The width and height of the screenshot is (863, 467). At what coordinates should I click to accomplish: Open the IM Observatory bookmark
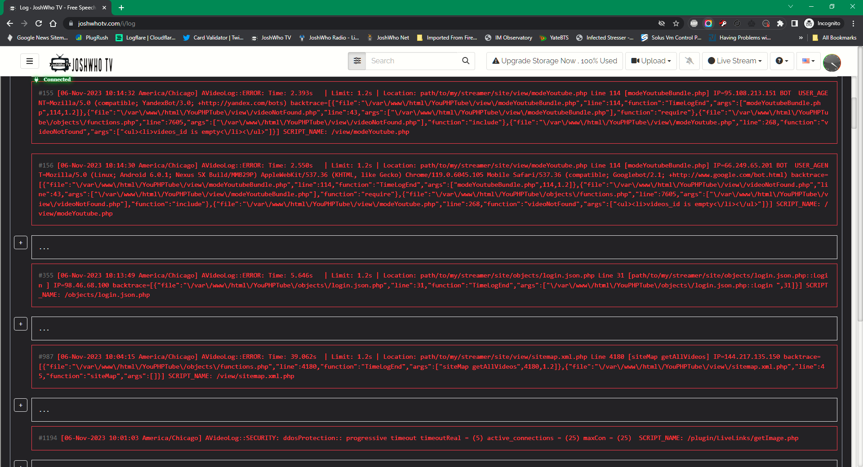508,38
